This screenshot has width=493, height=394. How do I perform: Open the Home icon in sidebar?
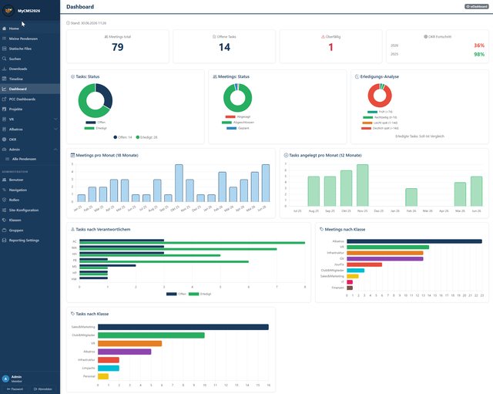click(4, 29)
